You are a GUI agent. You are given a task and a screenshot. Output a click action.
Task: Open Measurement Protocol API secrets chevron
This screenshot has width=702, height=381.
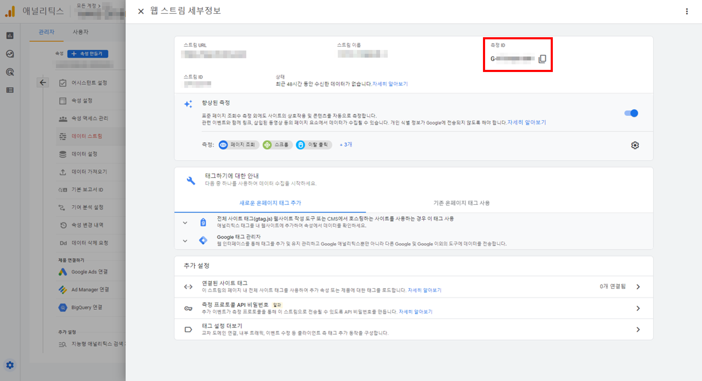[x=638, y=308]
